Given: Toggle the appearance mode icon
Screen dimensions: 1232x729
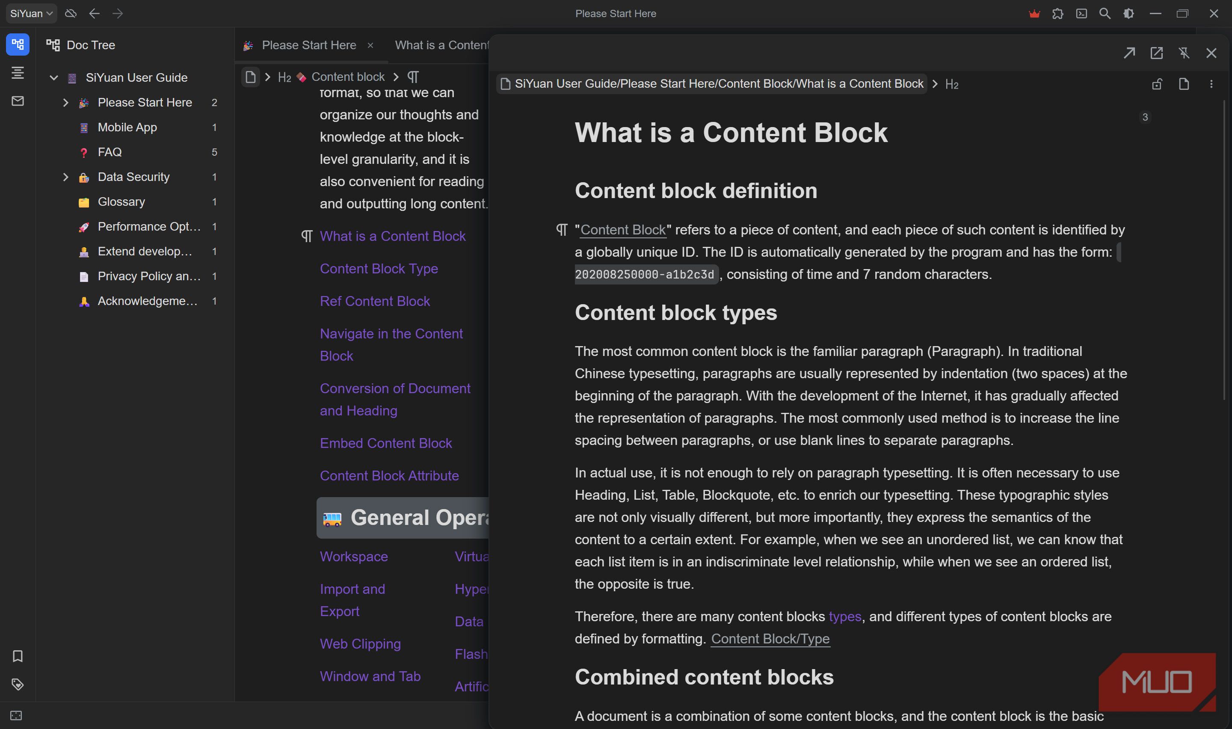Looking at the screenshot, I should [x=1128, y=13].
